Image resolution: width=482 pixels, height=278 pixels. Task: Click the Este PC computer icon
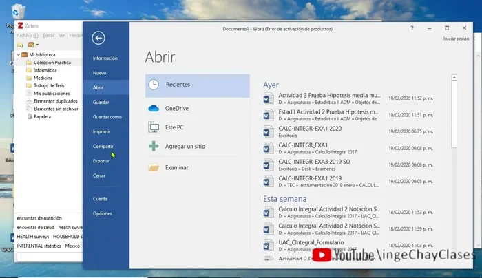tap(153, 127)
